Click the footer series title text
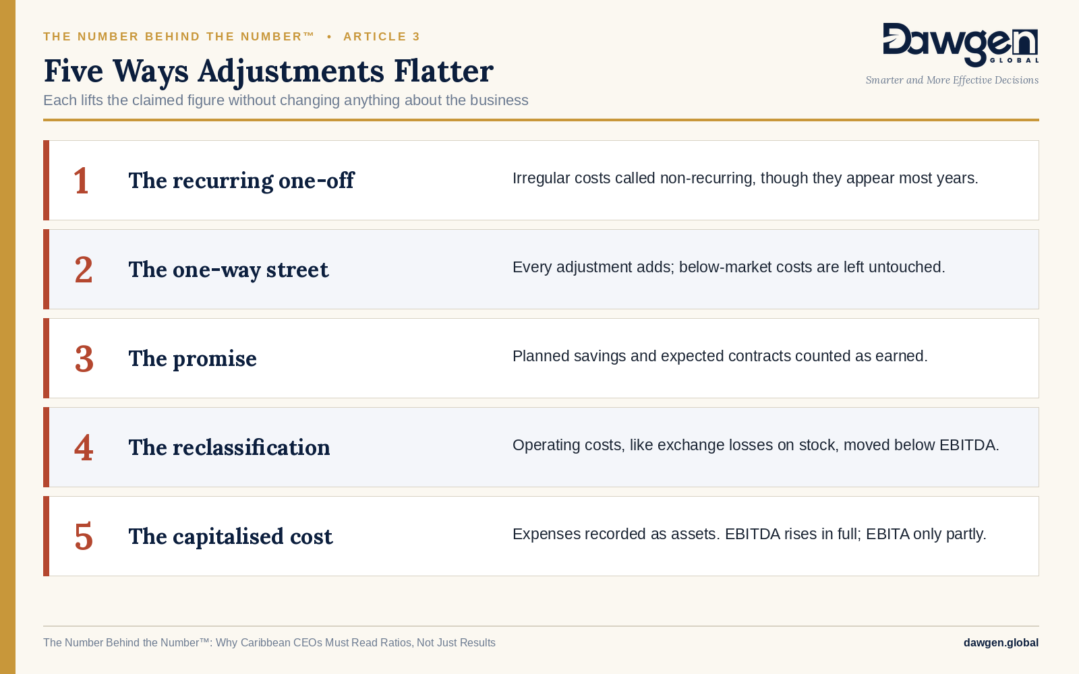Screen dimensions: 1079x674 (269, 642)
